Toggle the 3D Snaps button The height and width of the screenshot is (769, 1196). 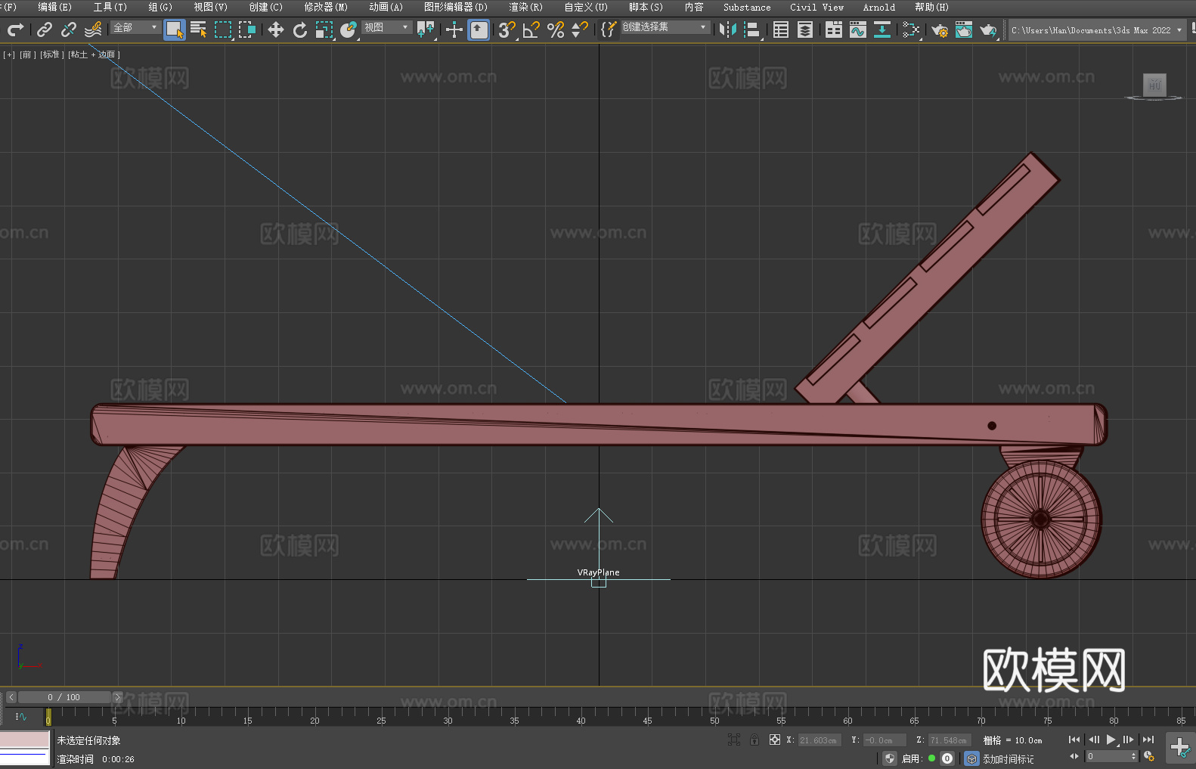tap(507, 29)
